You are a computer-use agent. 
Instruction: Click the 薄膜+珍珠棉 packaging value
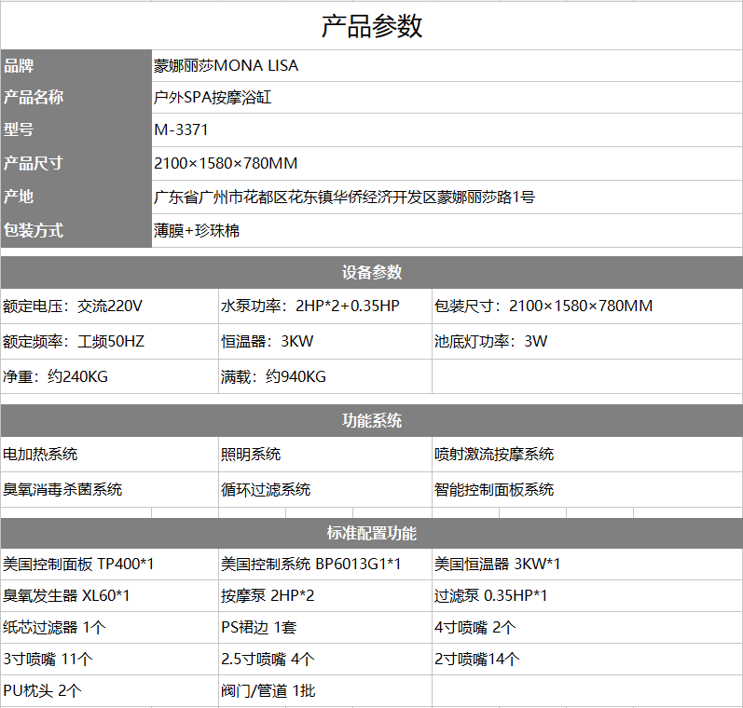coord(197,230)
